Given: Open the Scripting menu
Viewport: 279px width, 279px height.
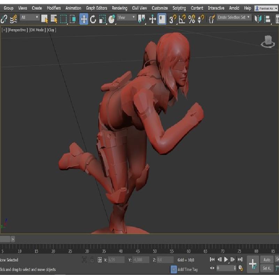Looking at the screenshot, I should tap(179, 8).
